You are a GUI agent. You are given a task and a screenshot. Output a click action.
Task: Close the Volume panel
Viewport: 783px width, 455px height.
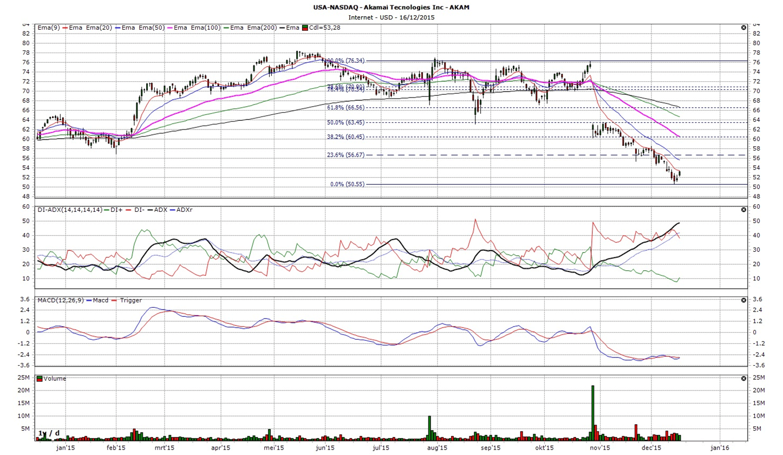[x=742, y=379]
